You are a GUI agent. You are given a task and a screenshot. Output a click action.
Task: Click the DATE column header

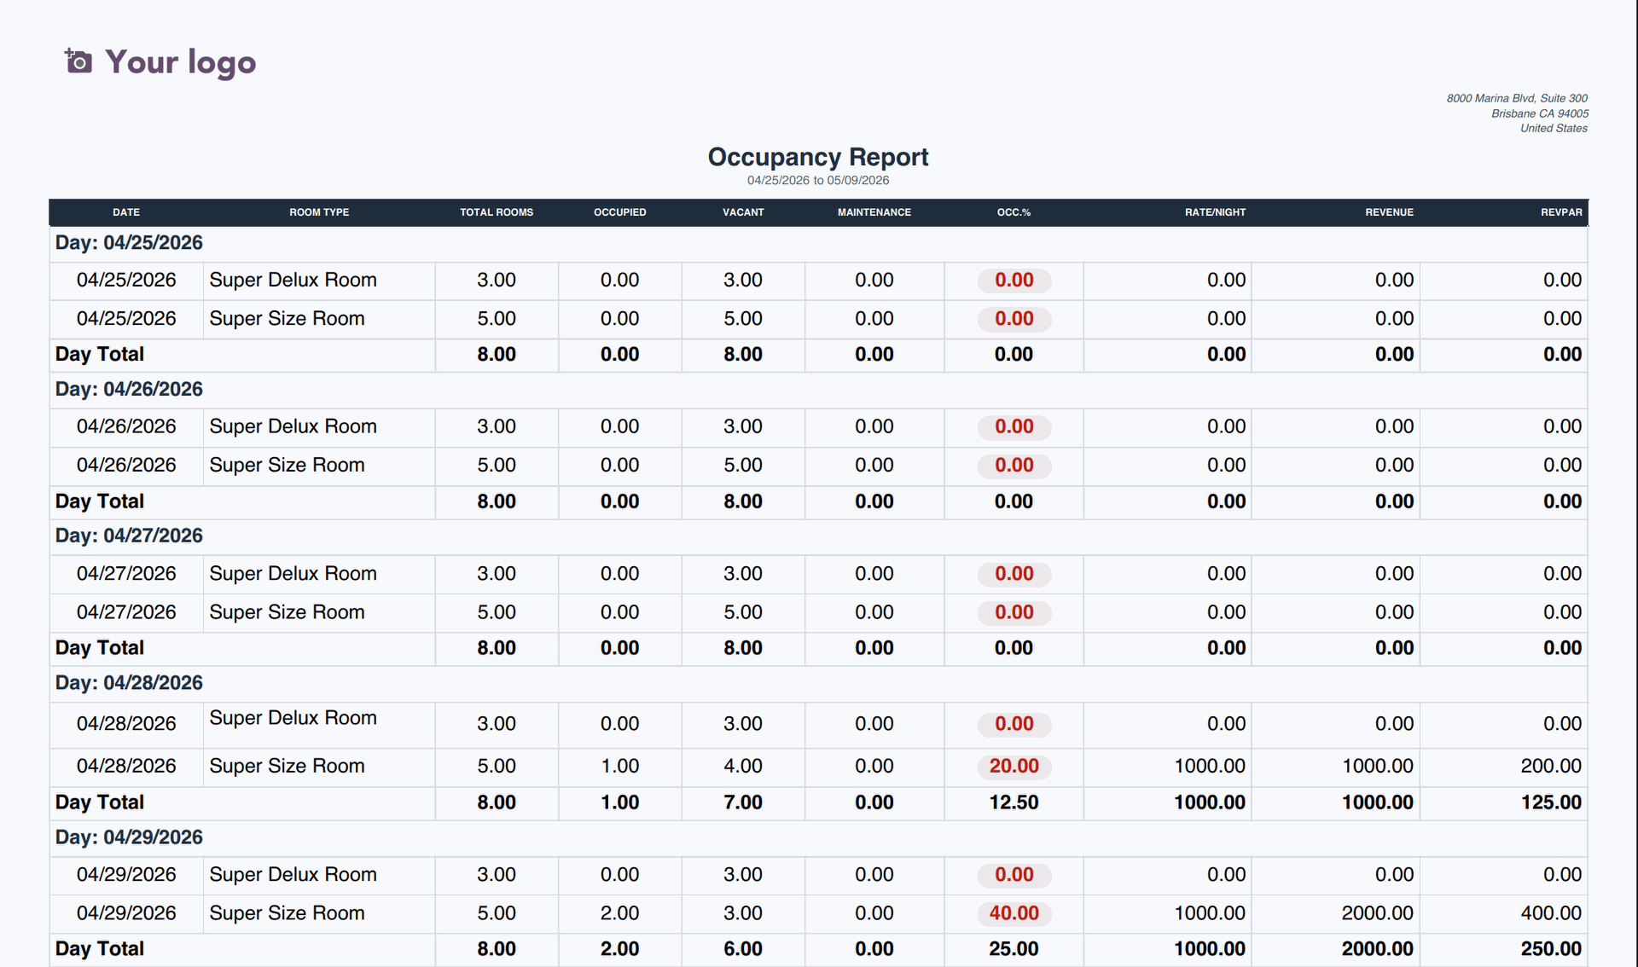coord(126,212)
